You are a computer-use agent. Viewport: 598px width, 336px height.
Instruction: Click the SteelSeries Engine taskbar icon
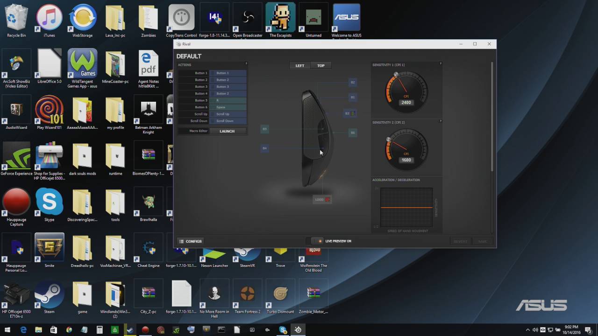click(298, 329)
